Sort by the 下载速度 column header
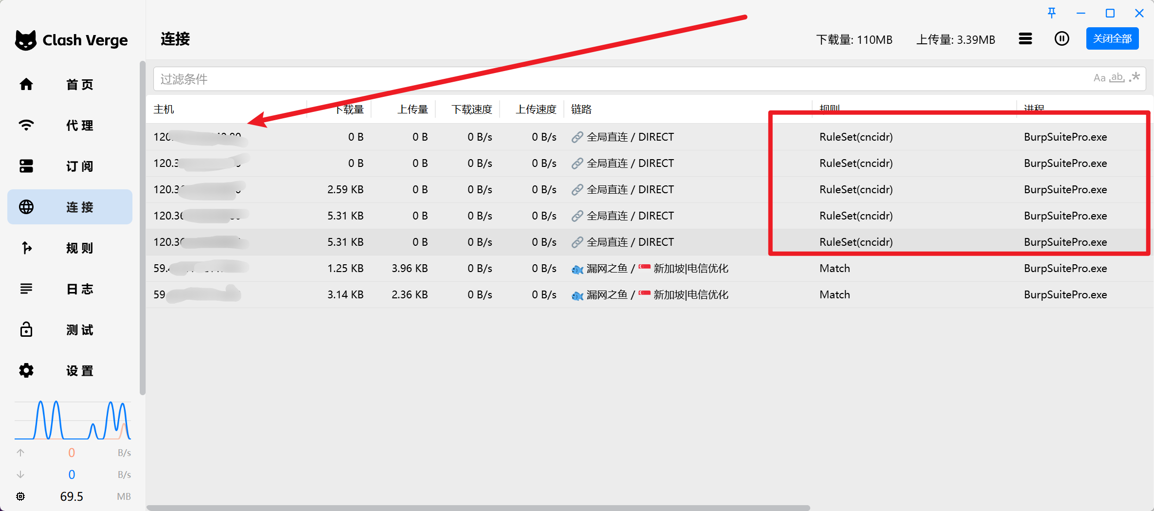 coord(472,109)
